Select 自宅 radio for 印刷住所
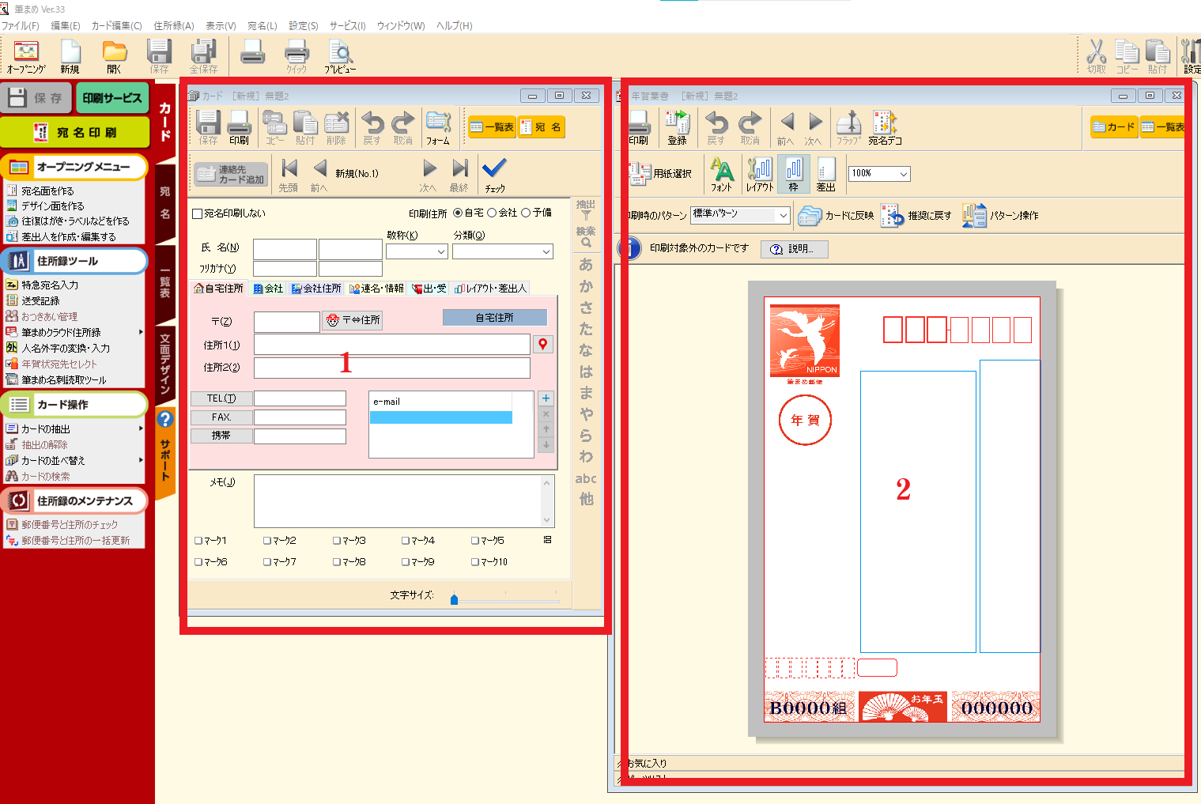1201x804 pixels. pos(457,213)
